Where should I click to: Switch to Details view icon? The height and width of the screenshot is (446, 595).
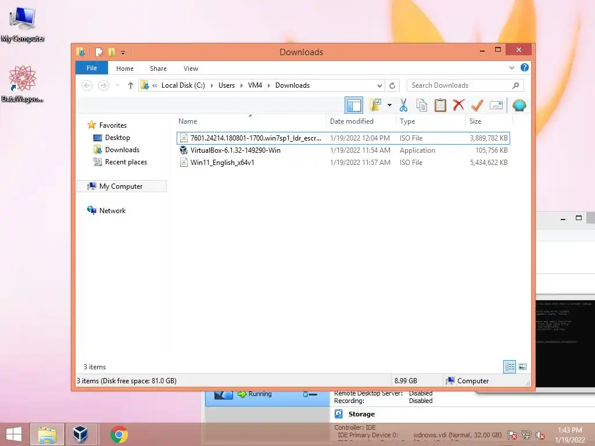click(509, 366)
